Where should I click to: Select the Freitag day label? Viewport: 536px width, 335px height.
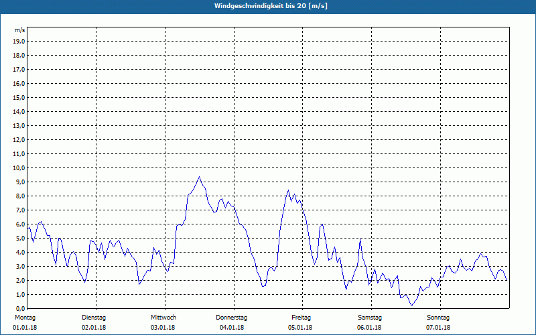click(x=301, y=317)
